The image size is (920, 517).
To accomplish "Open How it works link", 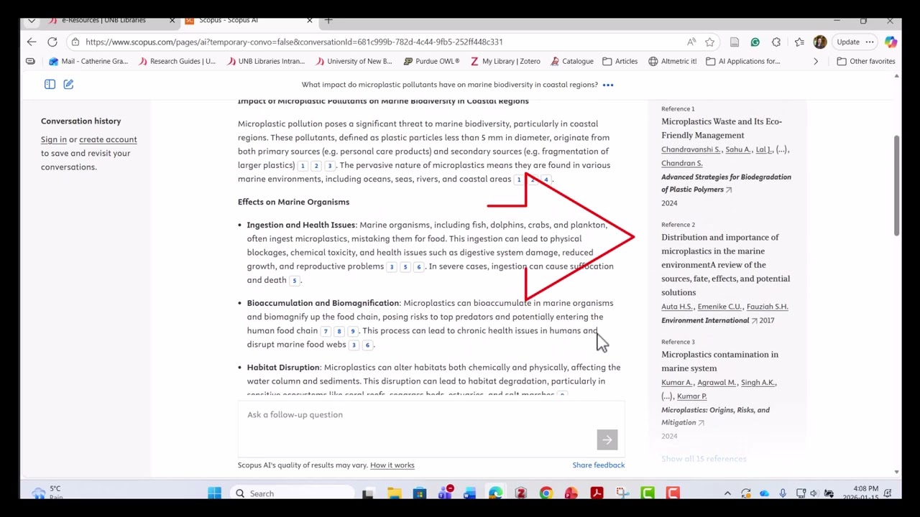I will tap(392, 465).
